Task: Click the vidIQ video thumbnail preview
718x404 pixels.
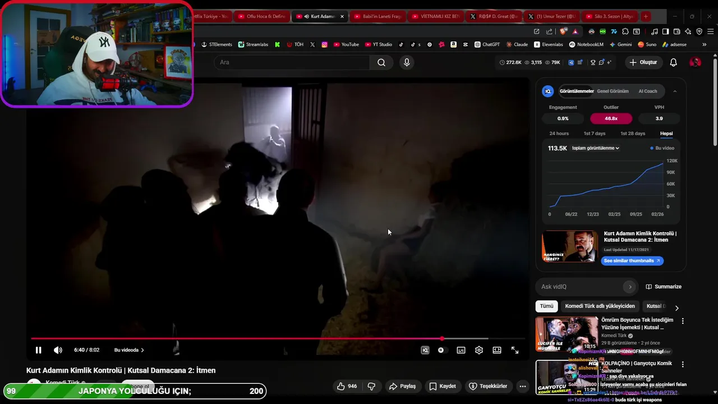Action: 570,246
